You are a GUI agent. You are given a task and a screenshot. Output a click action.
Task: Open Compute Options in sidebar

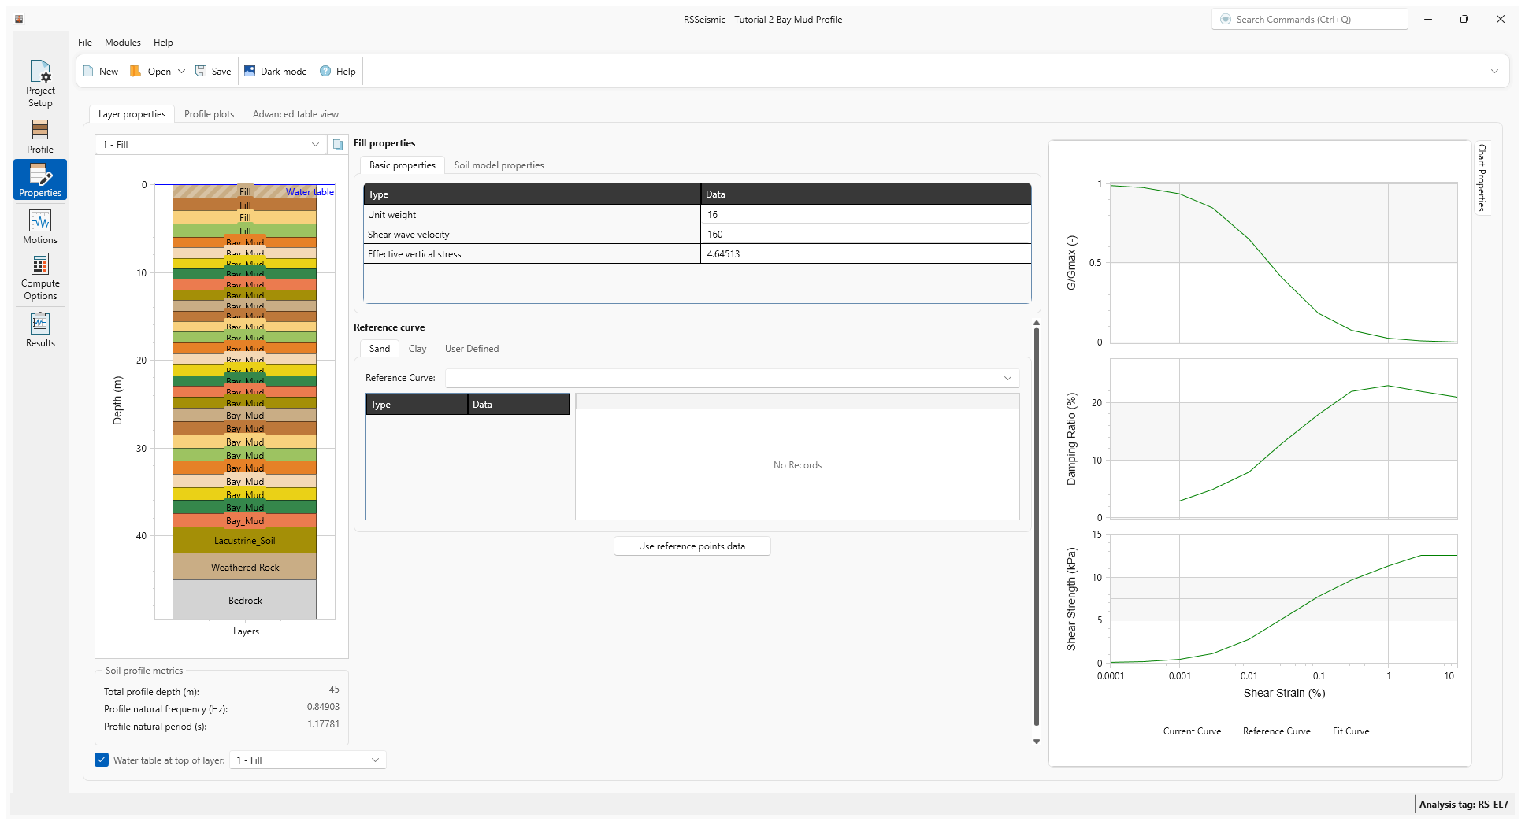pos(40,276)
